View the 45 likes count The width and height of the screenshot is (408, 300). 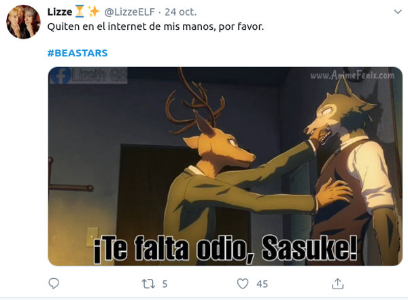pyautogui.click(x=262, y=284)
